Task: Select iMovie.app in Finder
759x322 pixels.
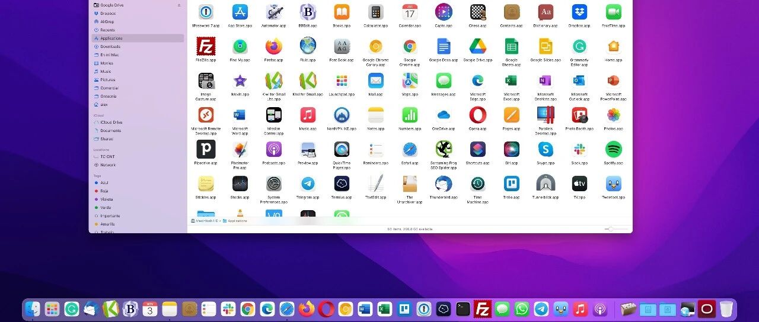Action: 240,80
